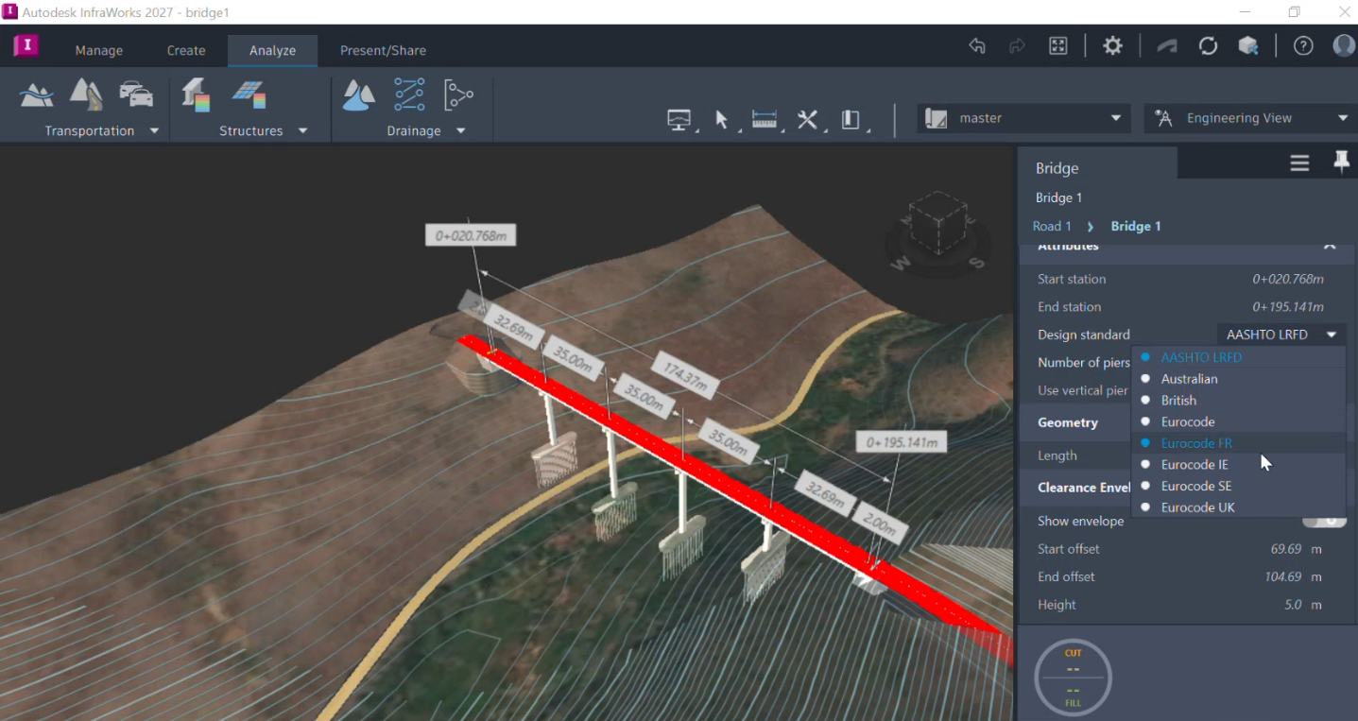Open the Engineering View dropdown

(x=1251, y=118)
